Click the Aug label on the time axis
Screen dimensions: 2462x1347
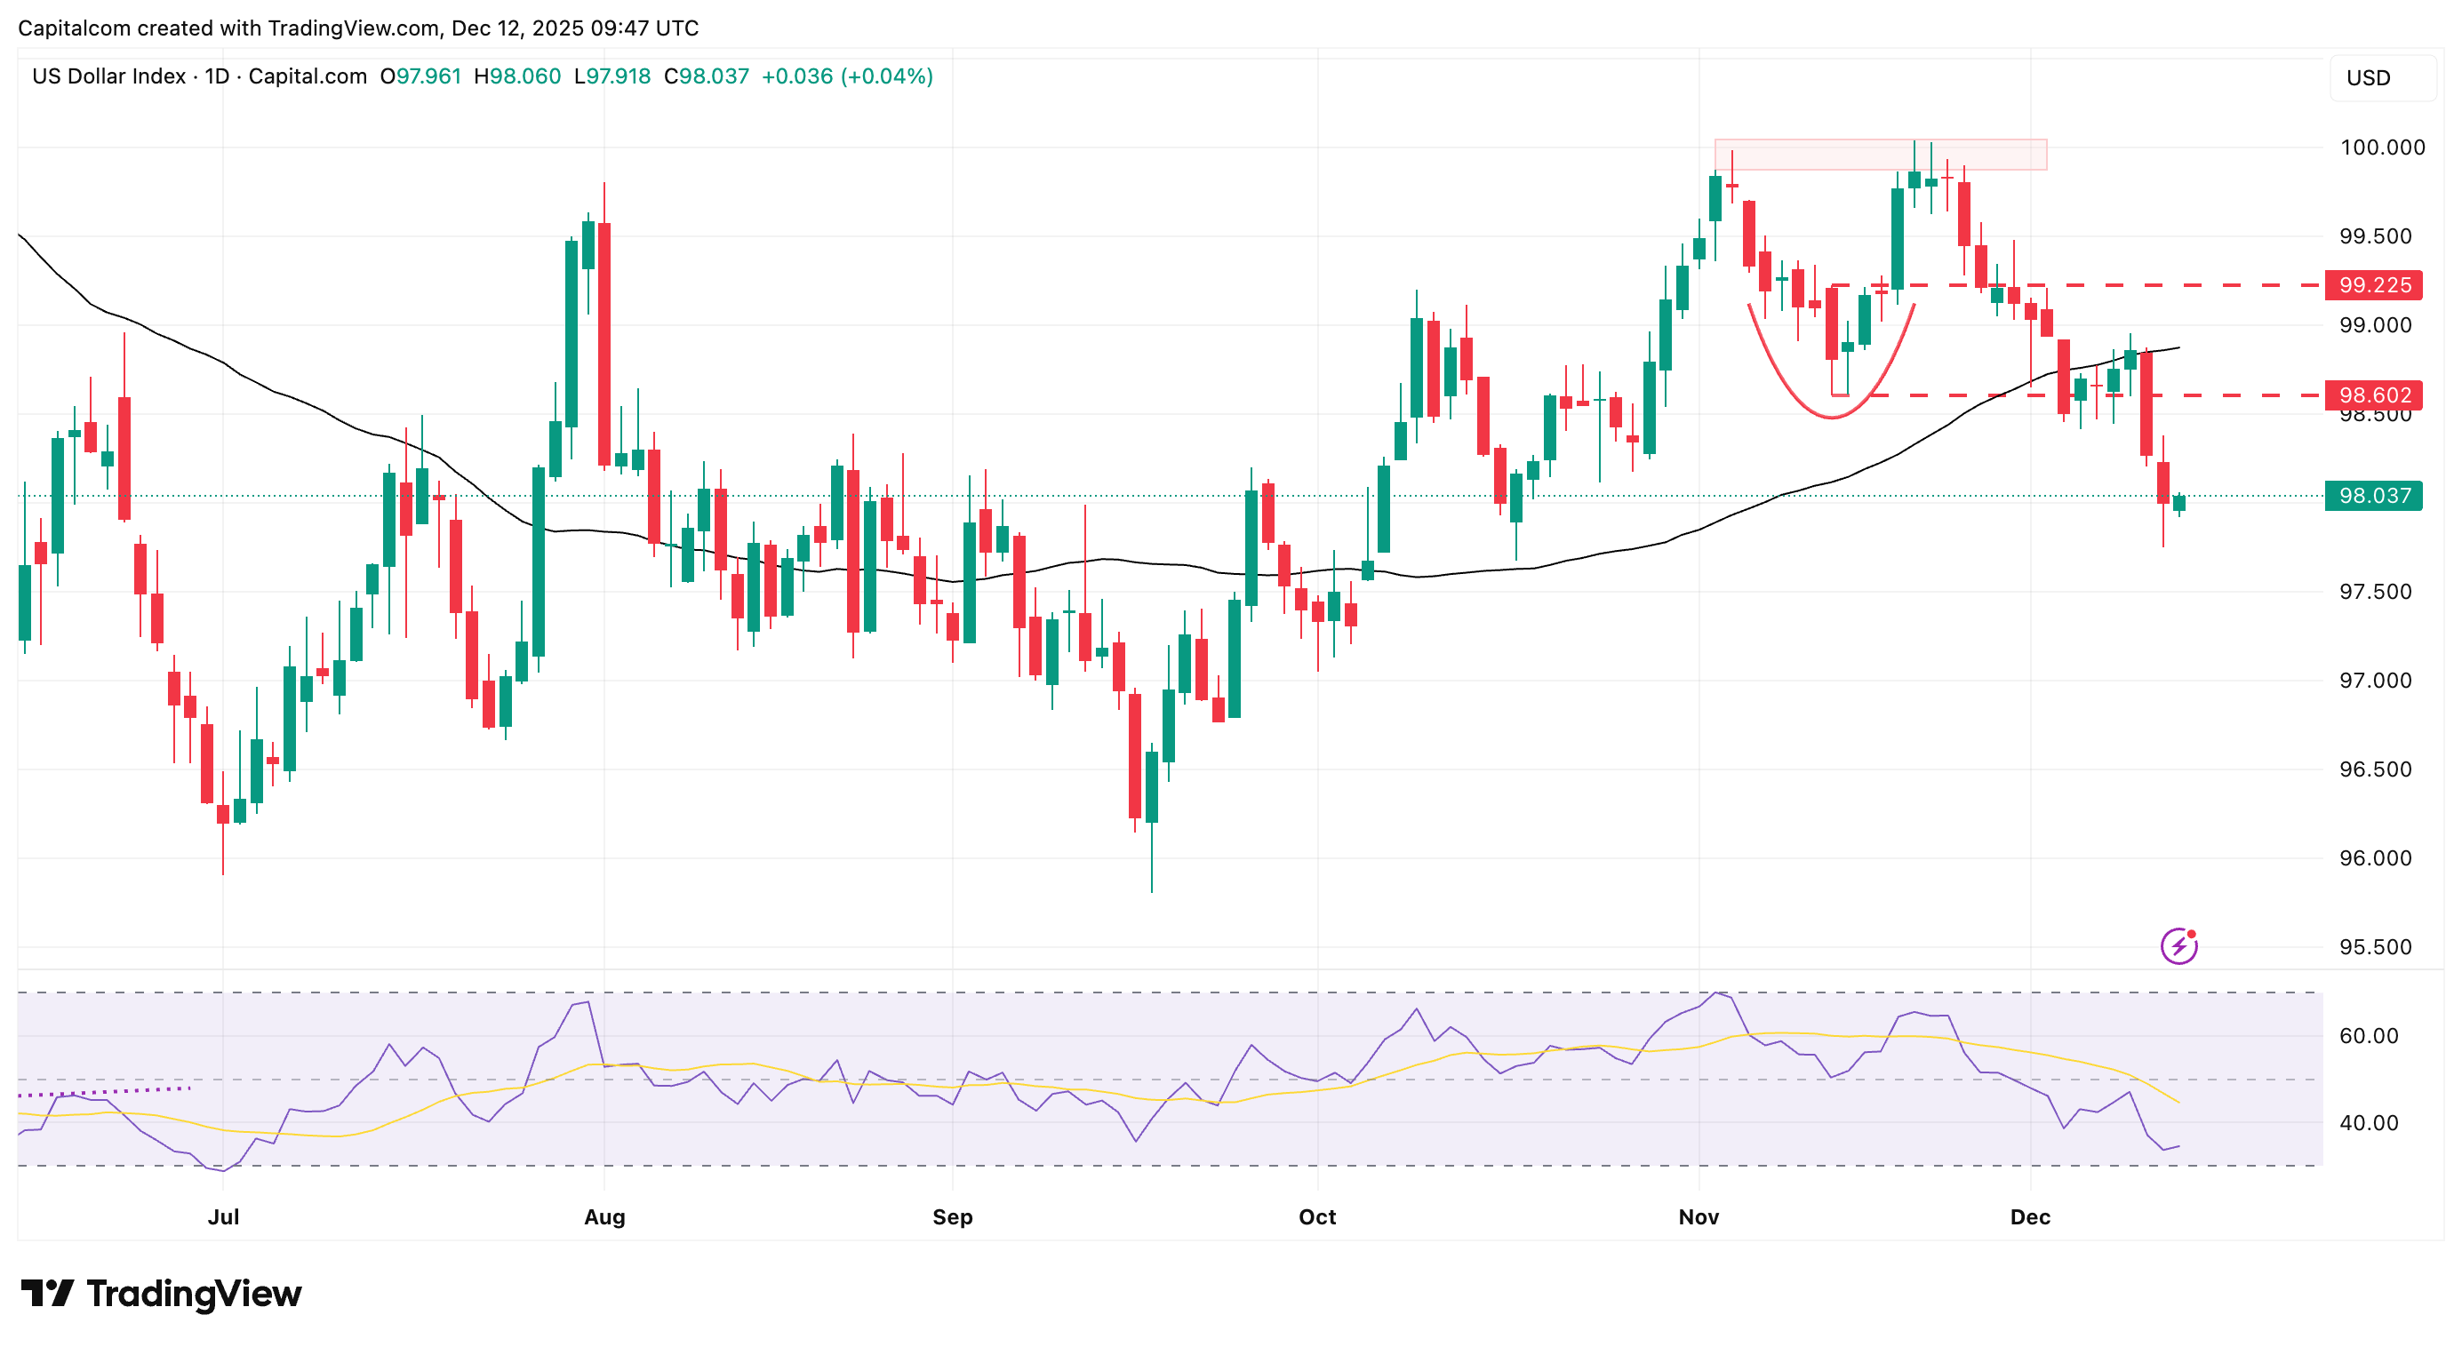604,1217
